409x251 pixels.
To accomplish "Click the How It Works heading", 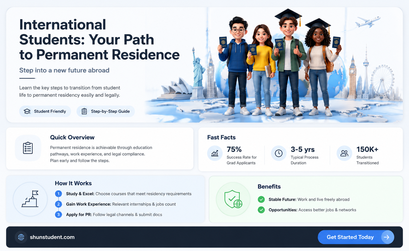I will 73,183.
